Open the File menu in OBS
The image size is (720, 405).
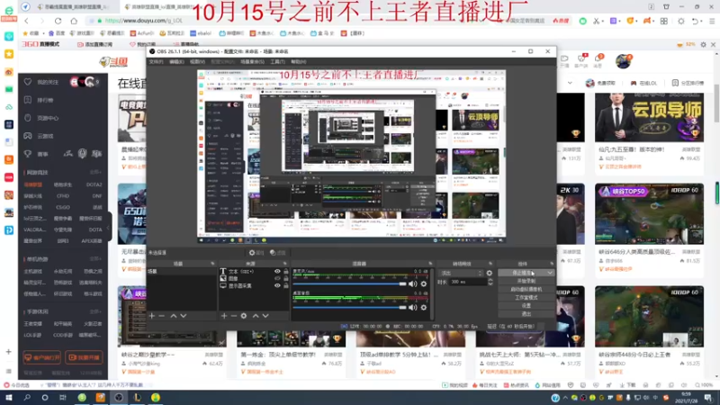(156, 61)
